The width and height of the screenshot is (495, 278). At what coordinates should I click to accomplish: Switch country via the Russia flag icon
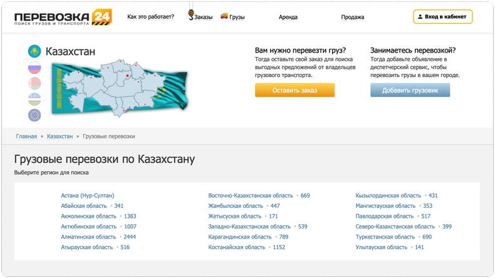coord(34,68)
